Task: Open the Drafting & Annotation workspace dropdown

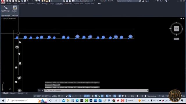Action: [x=83, y=1]
